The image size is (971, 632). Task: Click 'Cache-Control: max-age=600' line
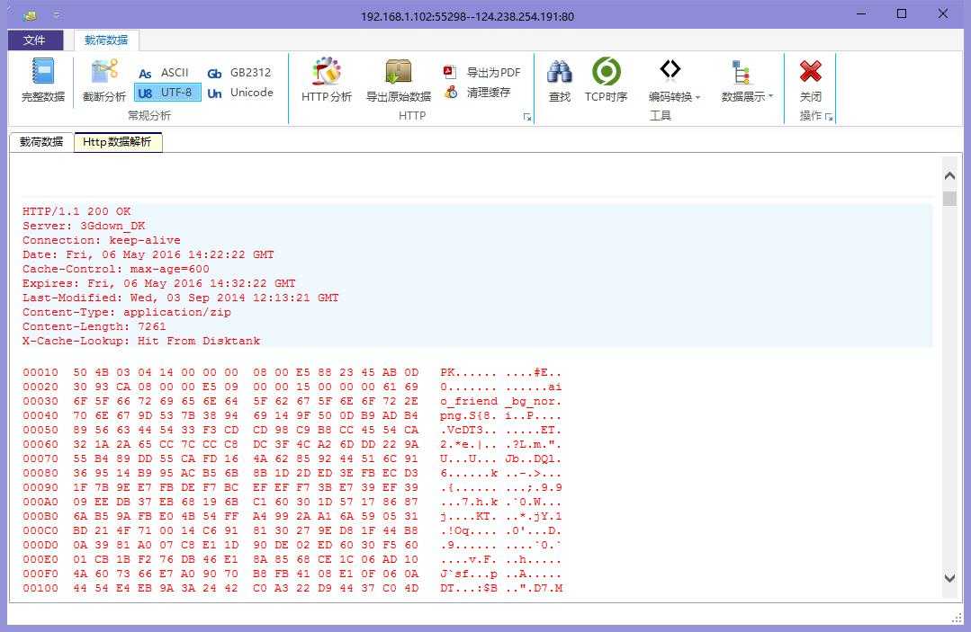[116, 269]
